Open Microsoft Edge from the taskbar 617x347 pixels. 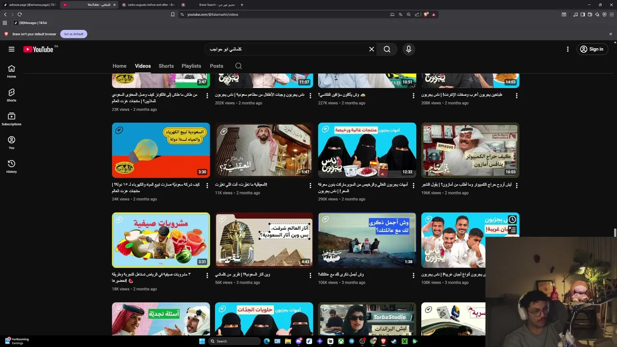coord(267,341)
